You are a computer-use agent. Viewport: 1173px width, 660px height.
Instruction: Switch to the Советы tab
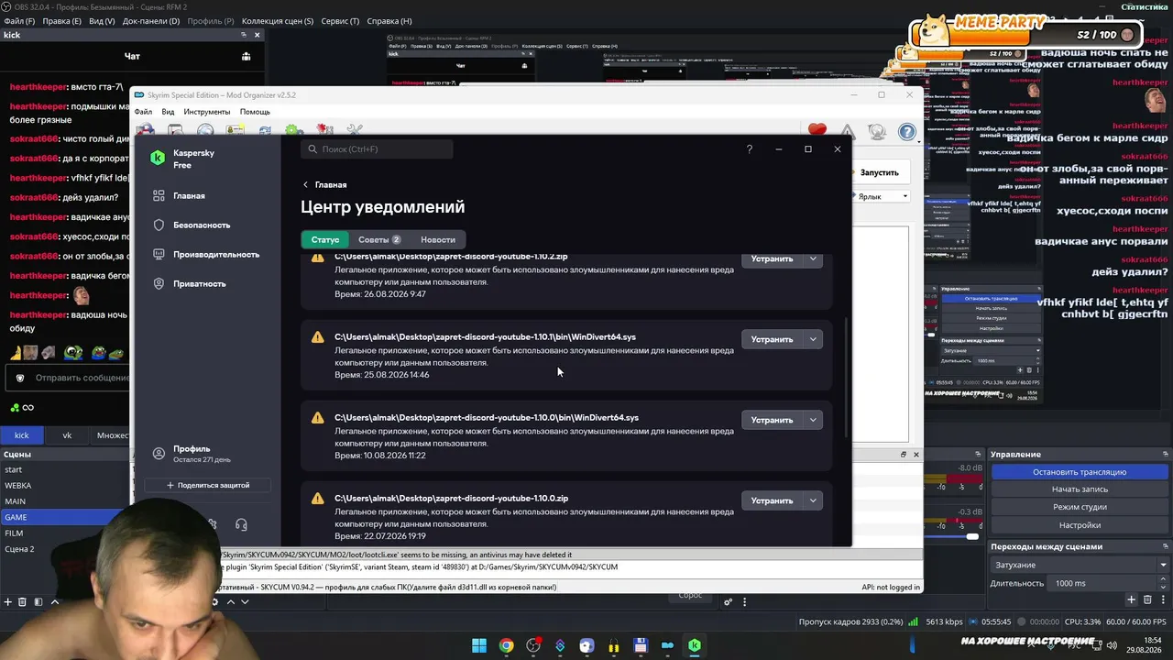tap(378, 239)
